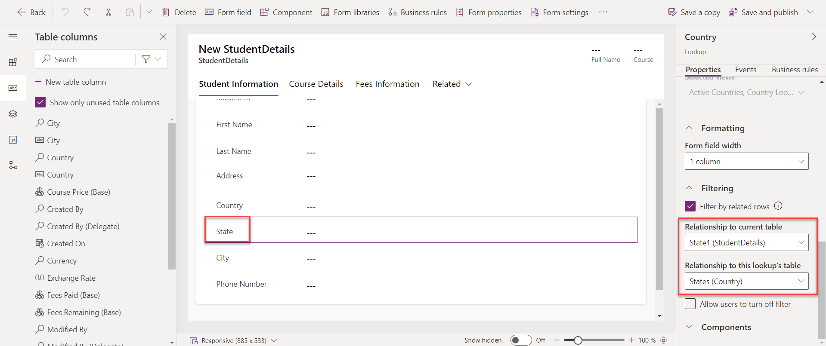Open the Events tab in properties pane
The height and width of the screenshot is (346, 826).
tap(746, 70)
